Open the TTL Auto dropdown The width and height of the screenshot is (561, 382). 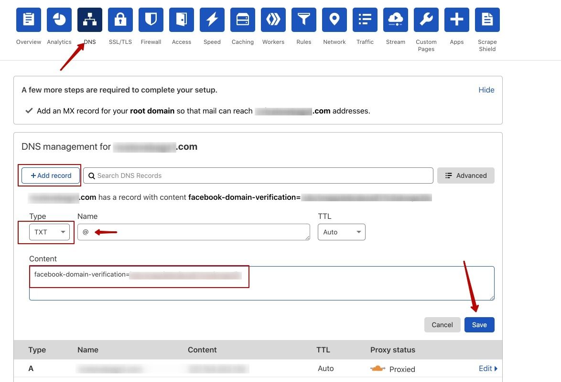coord(341,232)
